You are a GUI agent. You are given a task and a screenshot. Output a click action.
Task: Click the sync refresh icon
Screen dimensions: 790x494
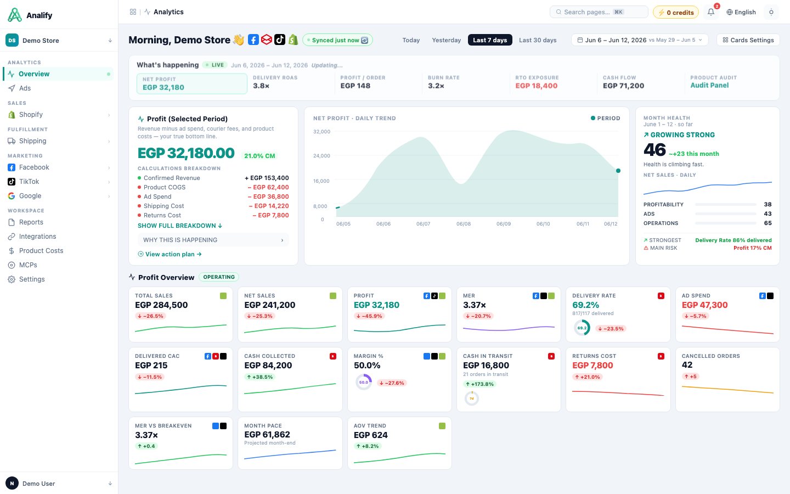tap(365, 40)
